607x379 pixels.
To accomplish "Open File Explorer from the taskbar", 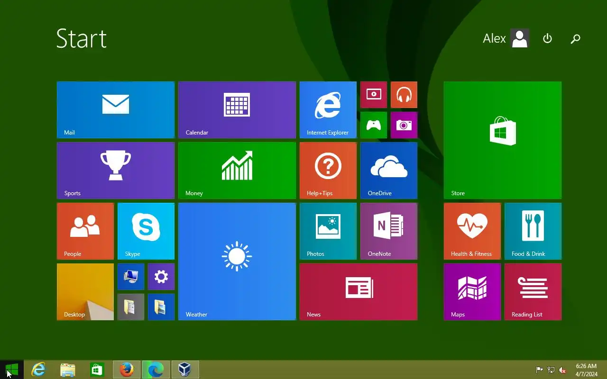I will (x=68, y=370).
